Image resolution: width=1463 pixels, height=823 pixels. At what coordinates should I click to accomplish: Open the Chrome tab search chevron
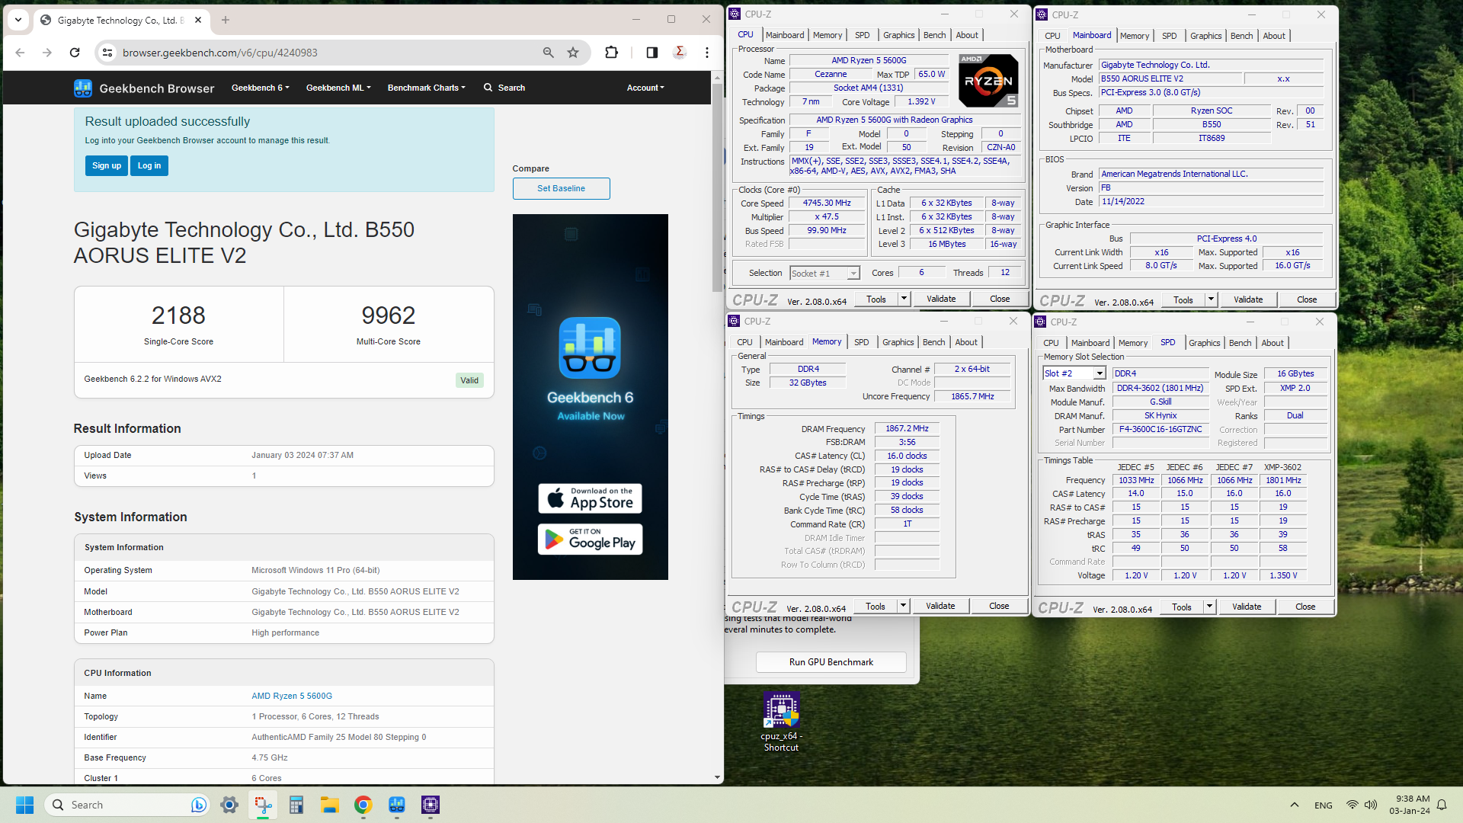(18, 20)
